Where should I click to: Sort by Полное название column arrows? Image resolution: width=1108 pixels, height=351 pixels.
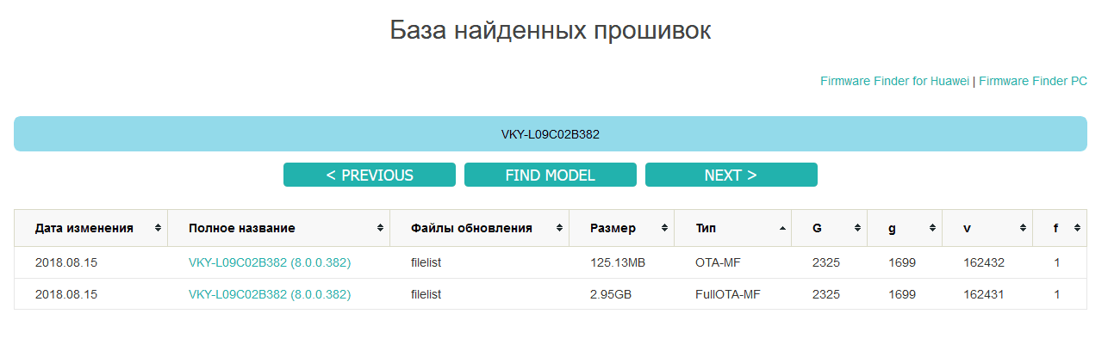[380, 229]
